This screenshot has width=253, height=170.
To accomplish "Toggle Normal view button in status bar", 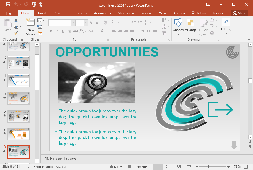I will (x=158, y=167).
